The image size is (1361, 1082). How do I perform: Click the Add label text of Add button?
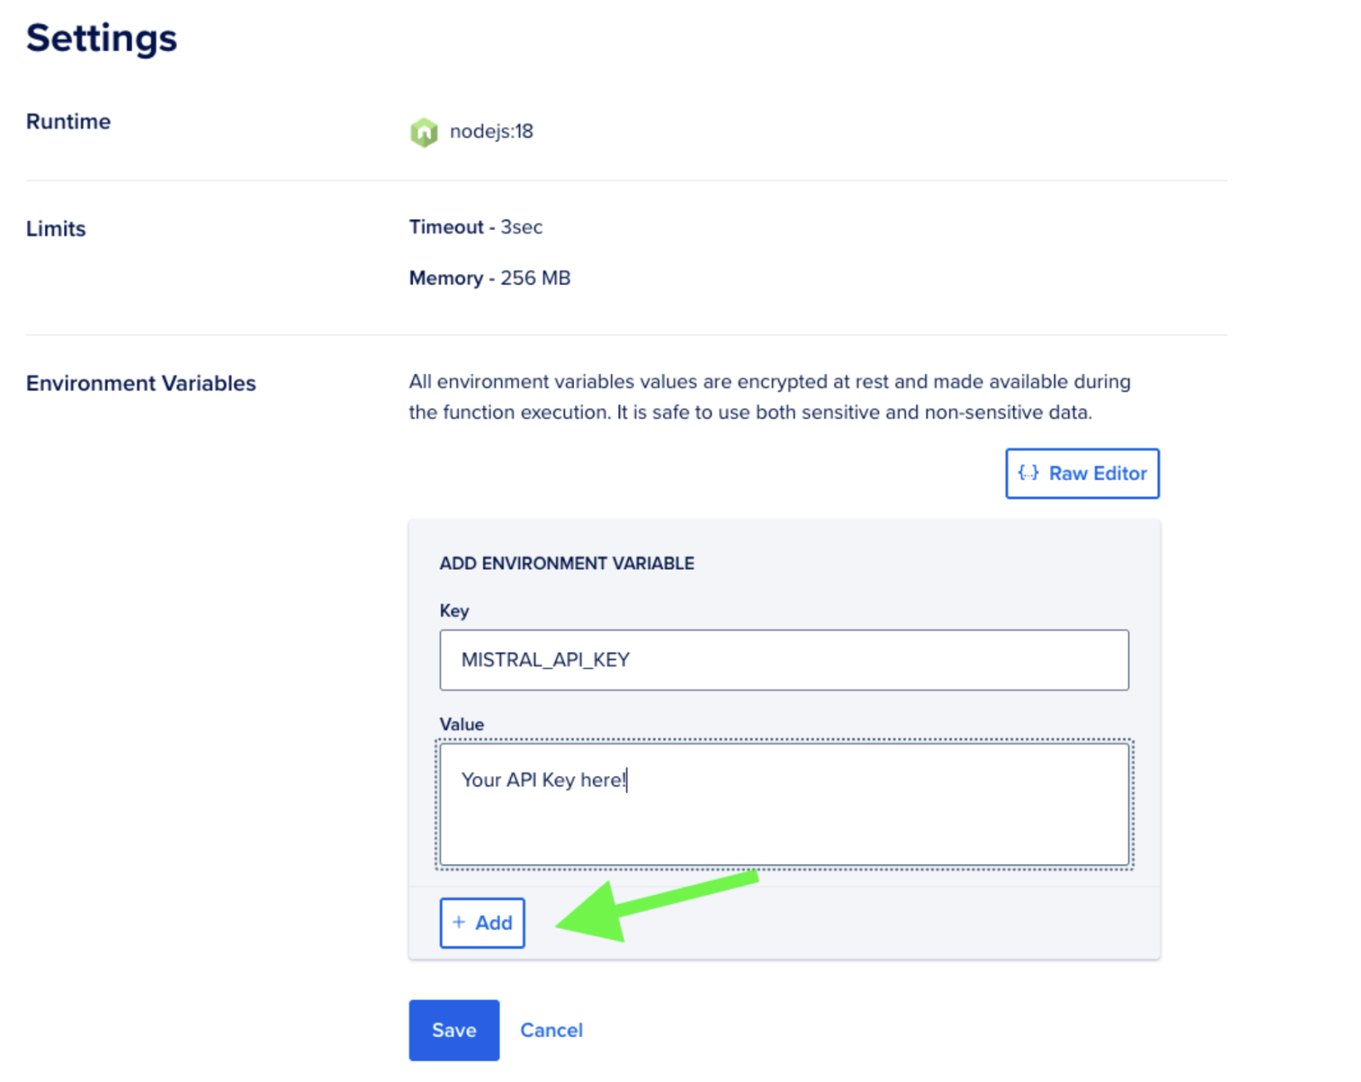point(493,923)
